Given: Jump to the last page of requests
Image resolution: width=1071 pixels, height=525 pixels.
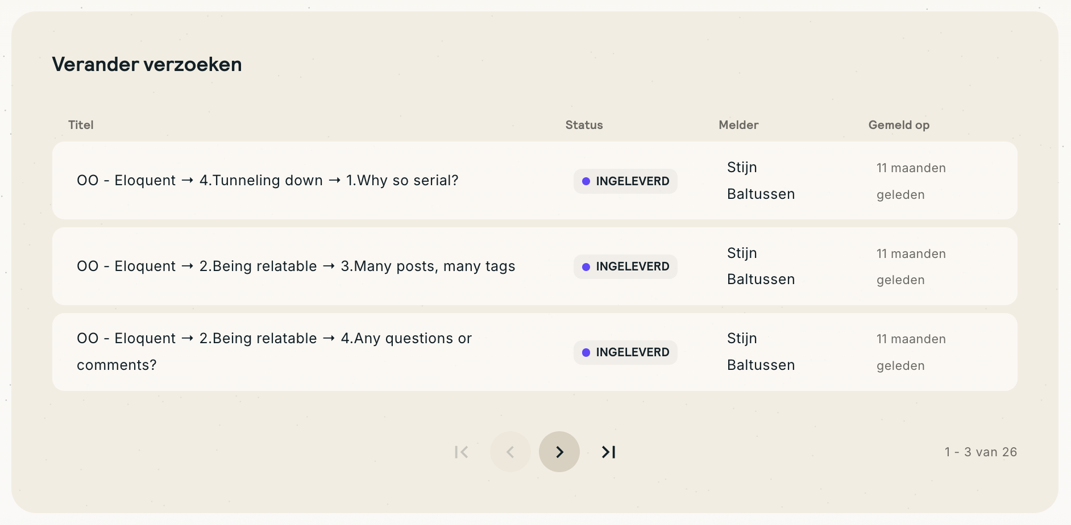Looking at the screenshot, I should tap(608, 452).
